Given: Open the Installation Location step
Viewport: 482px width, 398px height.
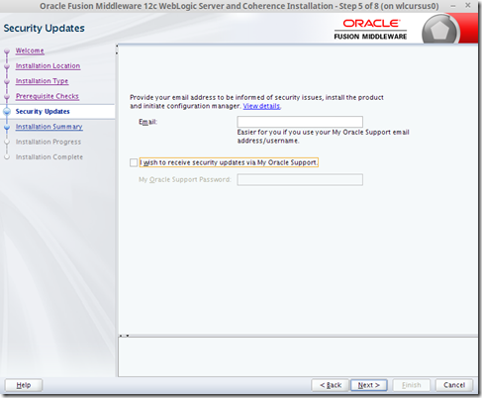Looking at the screenshot, I should 48,66.
